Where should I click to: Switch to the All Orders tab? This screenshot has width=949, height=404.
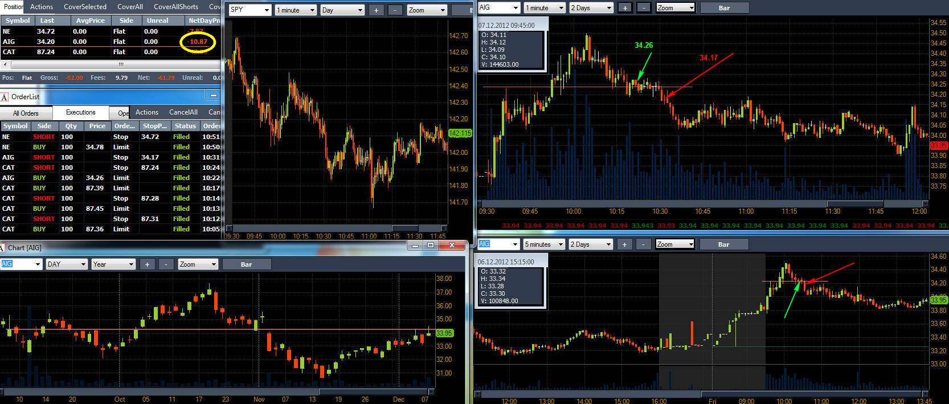click(x=26, y=113)
